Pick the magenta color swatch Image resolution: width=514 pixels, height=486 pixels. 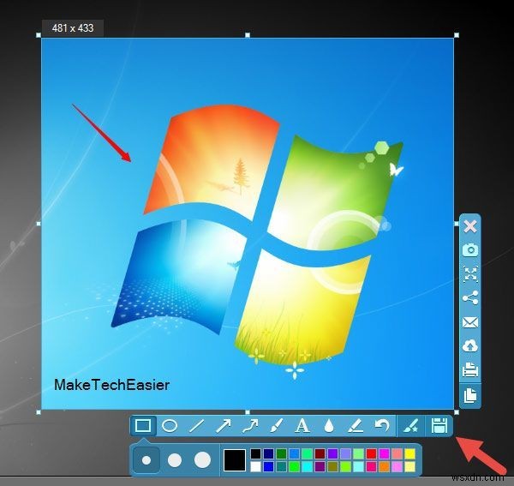(384, 454)
